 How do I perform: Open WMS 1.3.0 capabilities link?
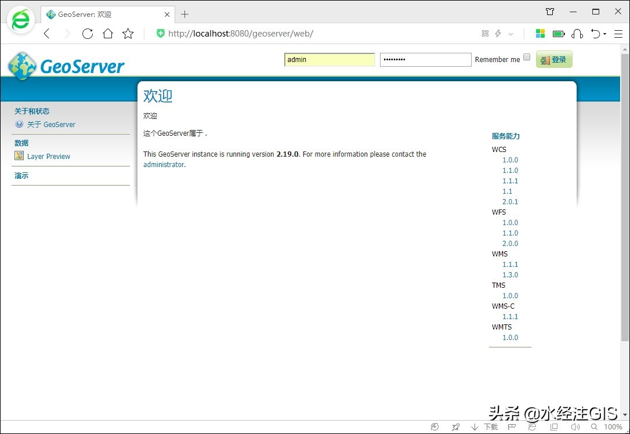(510, 275)
